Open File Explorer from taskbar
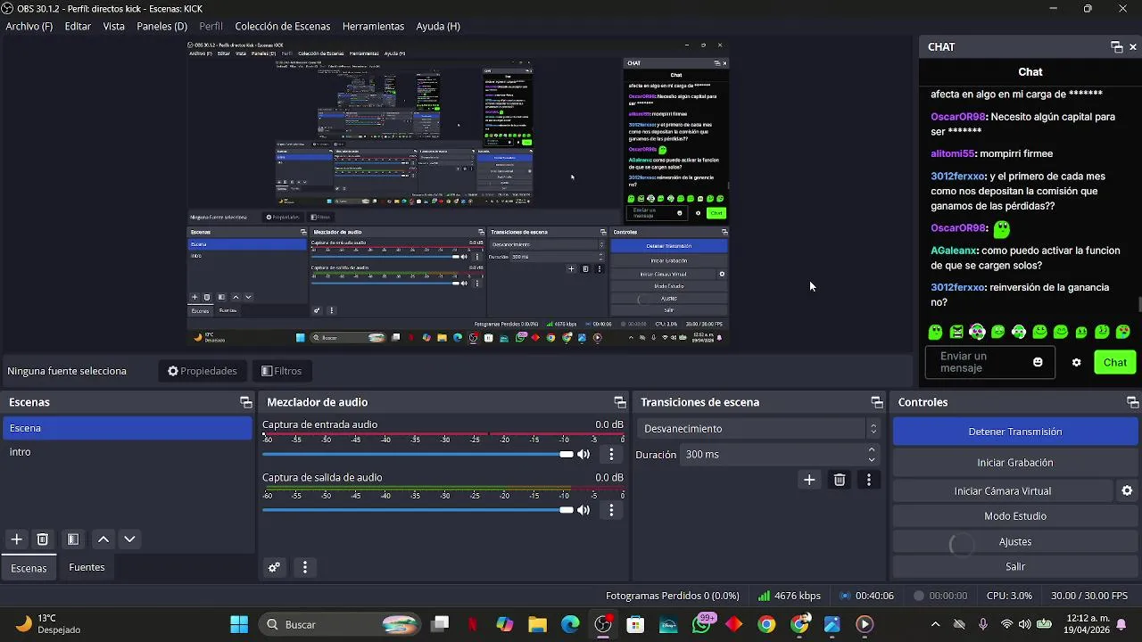 pyautogui.click(x=537, y=624)
